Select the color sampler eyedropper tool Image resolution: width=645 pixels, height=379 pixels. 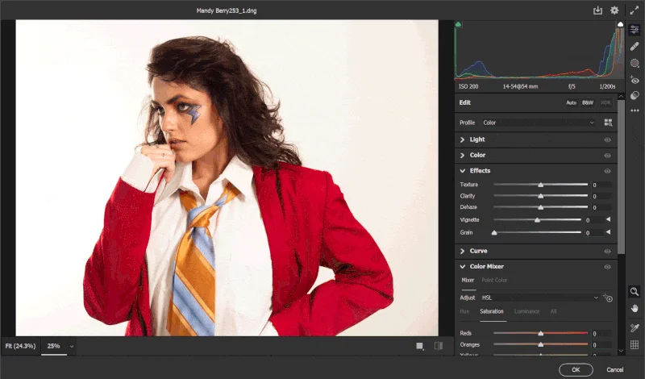[x=635, y=328]
